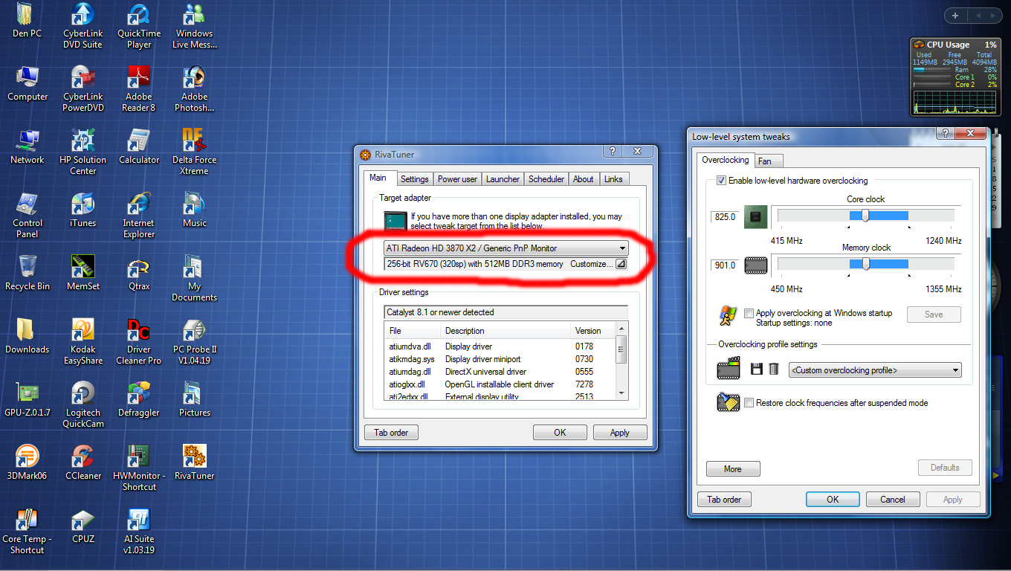This screenshot has height=571, width=1011.
Task: Open HP Solution Center icon
Action: [83, 152]
